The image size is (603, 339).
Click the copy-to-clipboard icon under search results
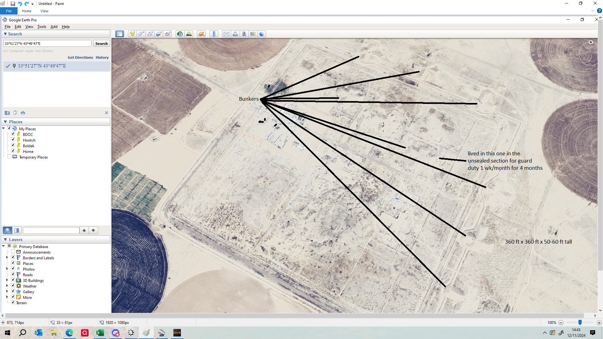point(15,113)
